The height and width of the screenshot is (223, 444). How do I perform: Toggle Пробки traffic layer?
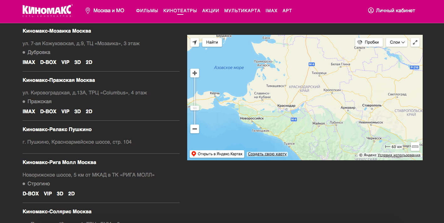coord(369,42)
